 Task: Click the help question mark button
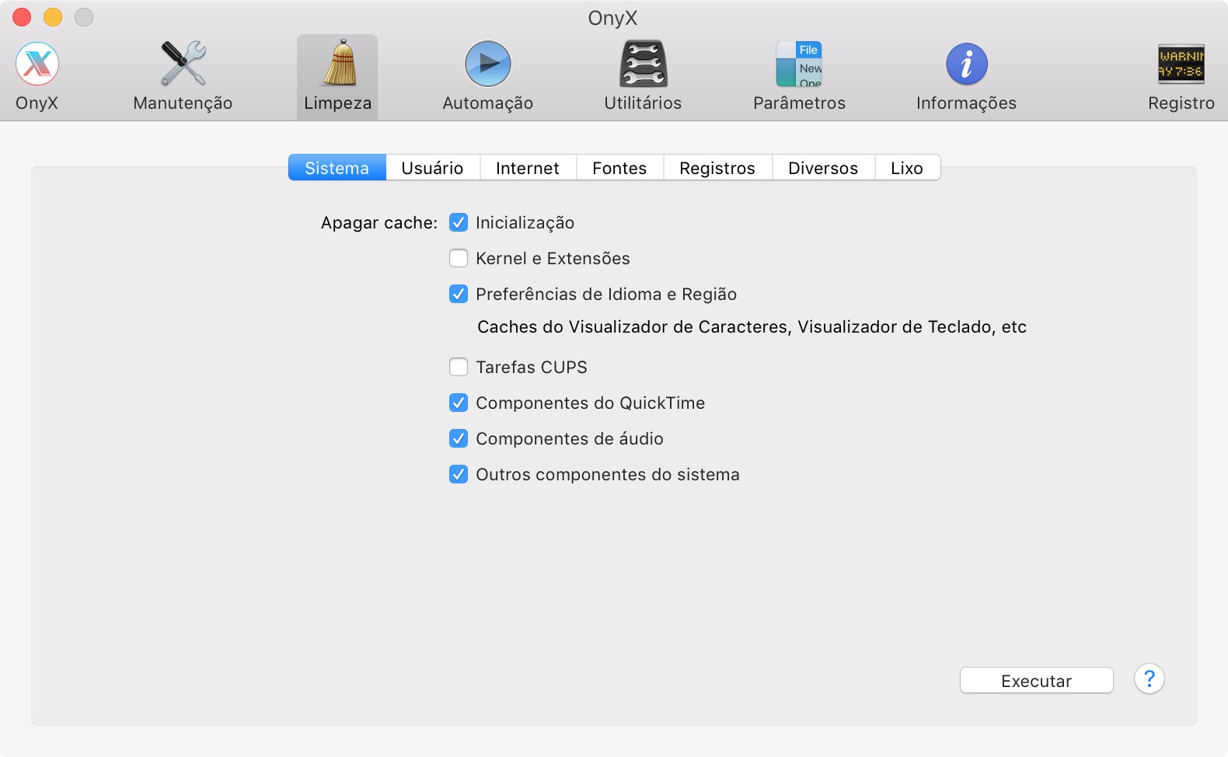pyautogui.click(x=1149, y=679)
